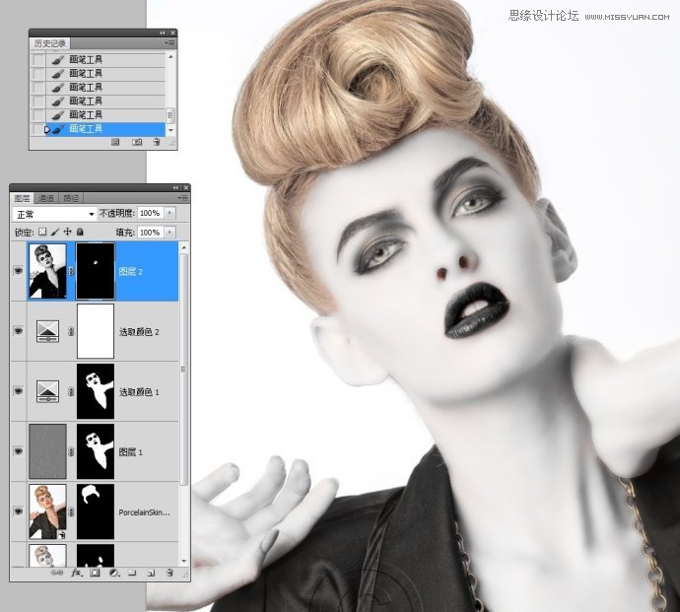Viewport: 680px width, 612px height.
Task: Click the 图层 2 layer mask thumbnail
Action: point(96,271)
